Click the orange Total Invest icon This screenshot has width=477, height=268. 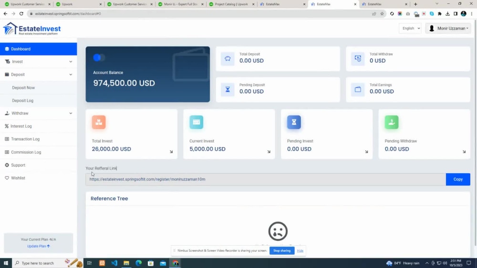coord(99,122)
